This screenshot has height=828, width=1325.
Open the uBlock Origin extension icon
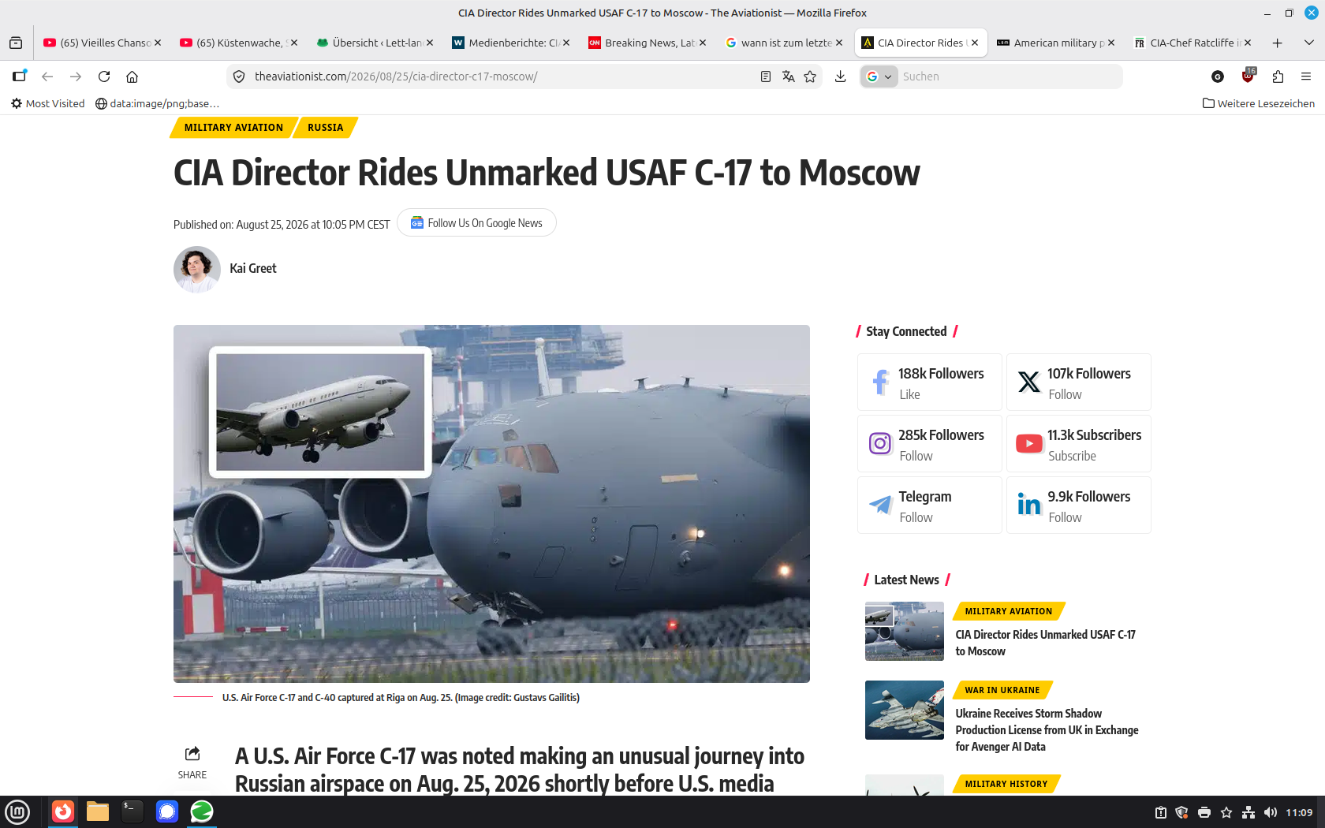[x=1248, y=76]
